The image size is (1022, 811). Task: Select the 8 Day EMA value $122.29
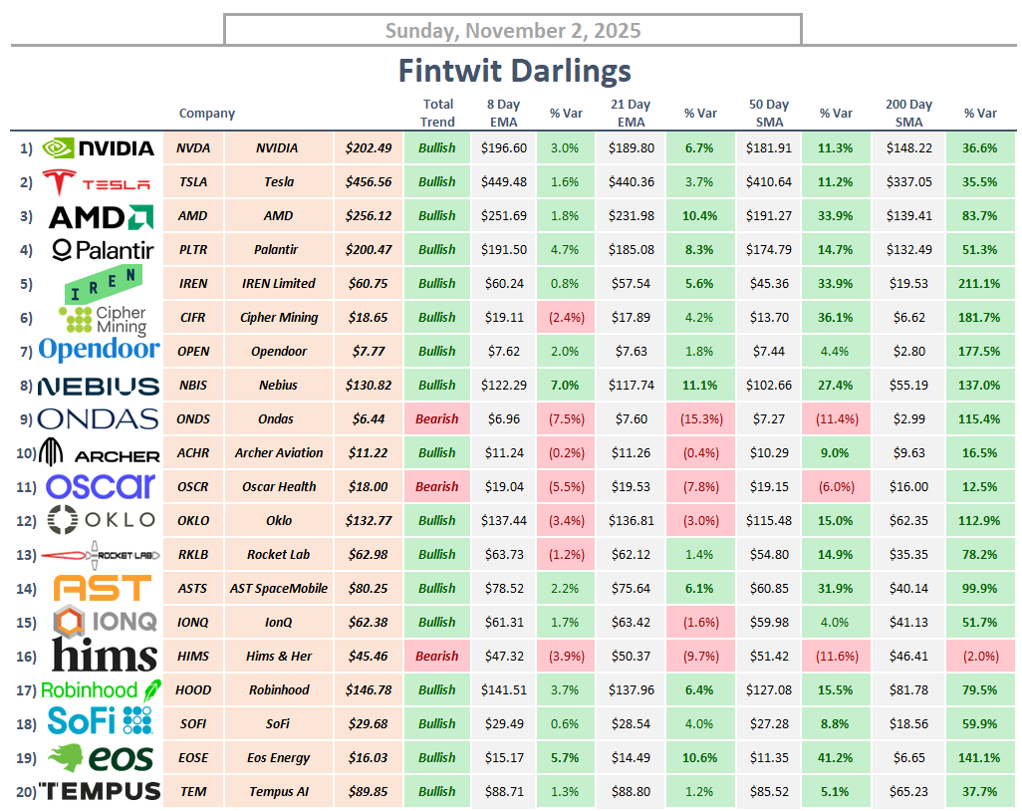[x=504, y=386]
